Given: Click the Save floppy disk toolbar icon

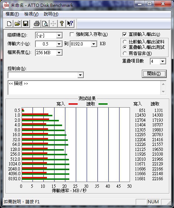Looking at the screenshot, I should 26,24.
